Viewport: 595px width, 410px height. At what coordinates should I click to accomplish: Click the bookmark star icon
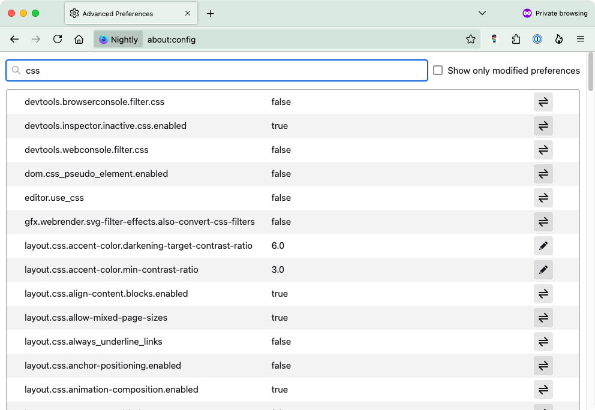(471, 40)
